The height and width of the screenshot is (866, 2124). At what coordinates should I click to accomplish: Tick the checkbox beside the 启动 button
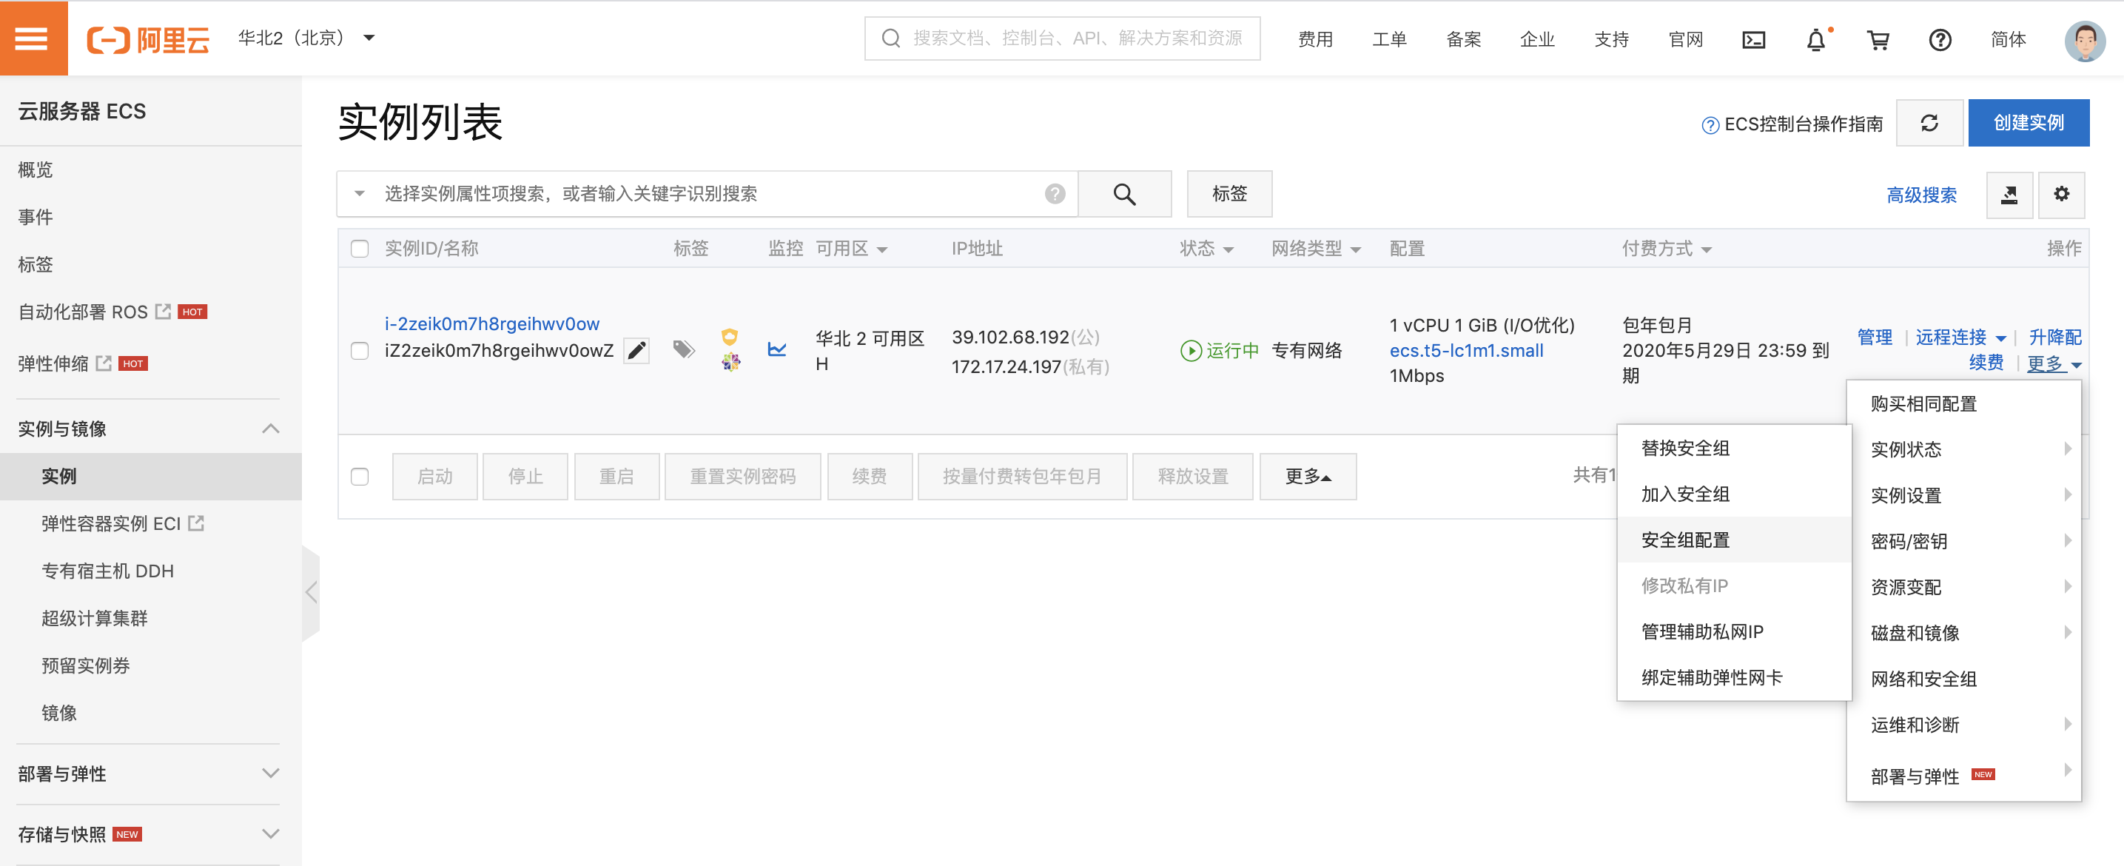[x=360, y=477]
